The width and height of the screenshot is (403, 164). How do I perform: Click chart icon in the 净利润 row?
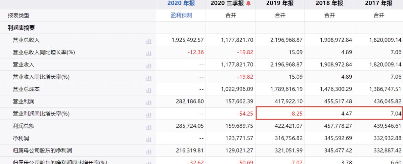point(148,139)
